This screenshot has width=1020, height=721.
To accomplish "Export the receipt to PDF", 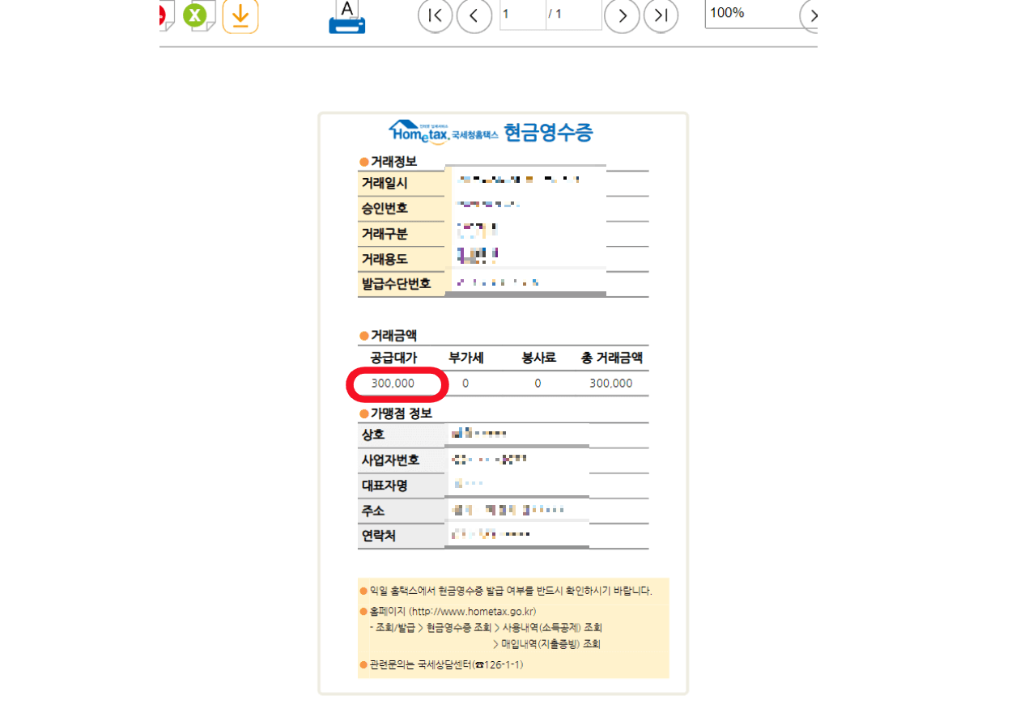I will (x=162, y=15).
